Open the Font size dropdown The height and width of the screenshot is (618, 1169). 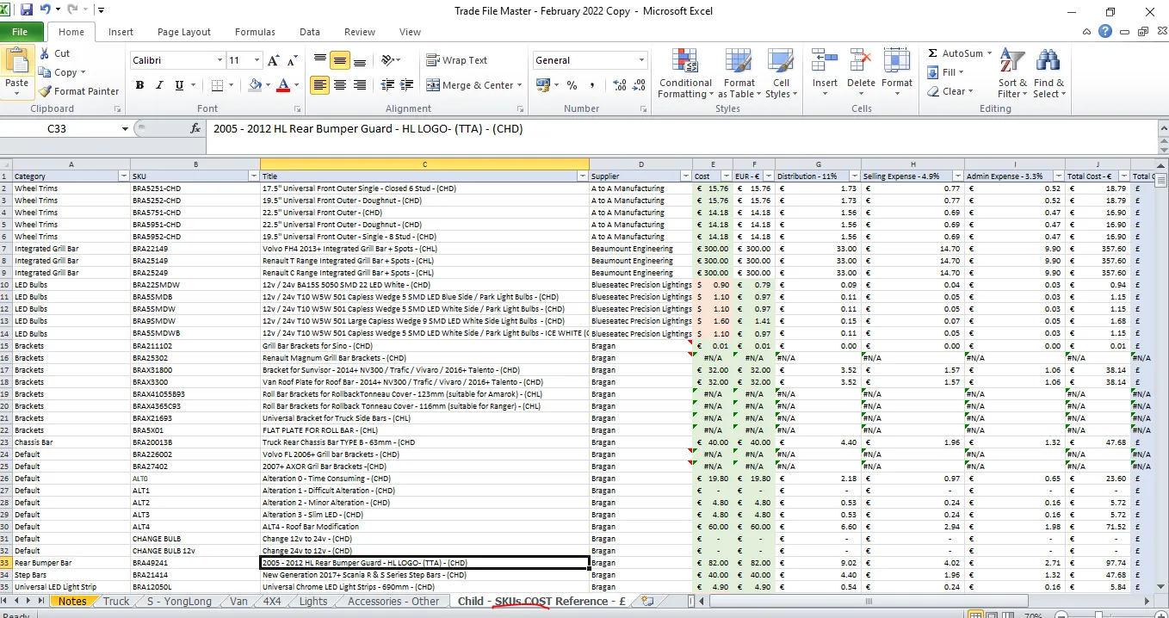click(257, 60)
